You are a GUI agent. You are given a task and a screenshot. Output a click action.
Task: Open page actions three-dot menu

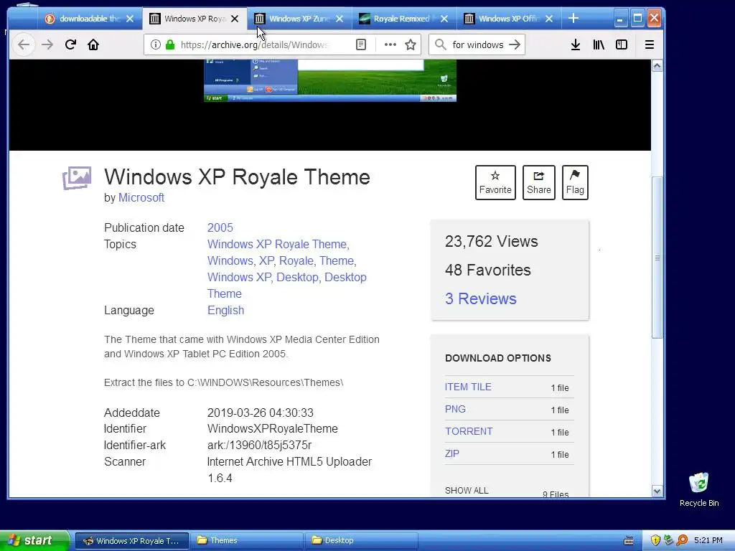click(x=390, y=44)
